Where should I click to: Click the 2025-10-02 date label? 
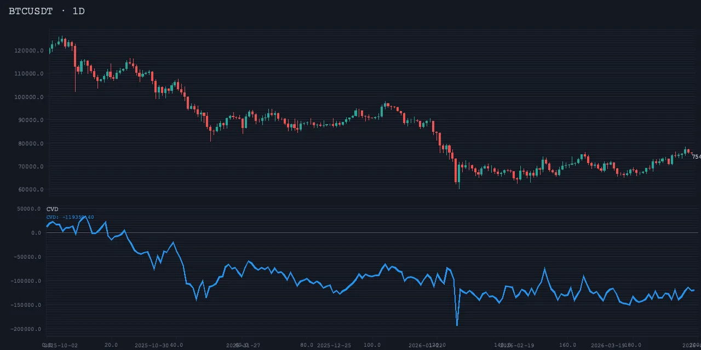point(61,345)
